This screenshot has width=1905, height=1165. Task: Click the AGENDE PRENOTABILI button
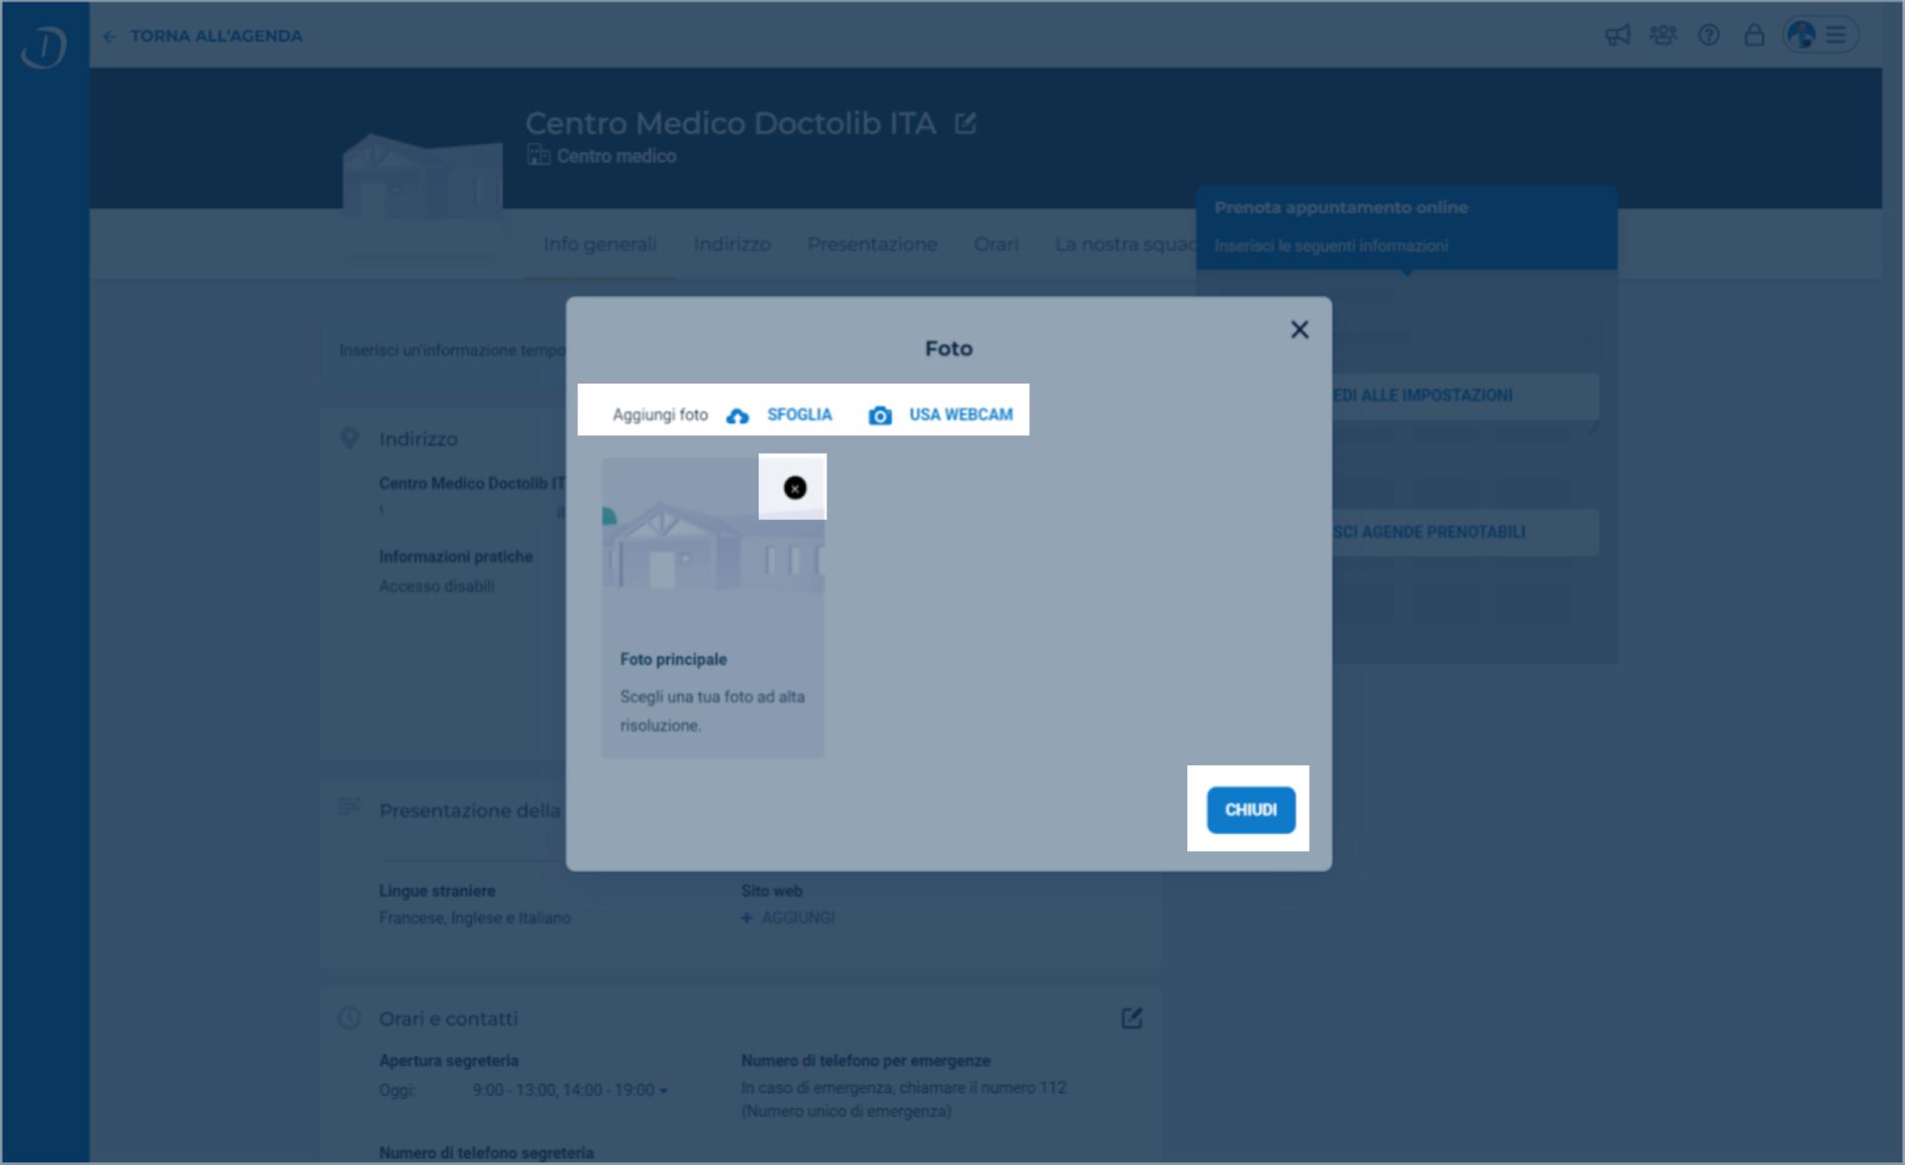coord(1464,533)
